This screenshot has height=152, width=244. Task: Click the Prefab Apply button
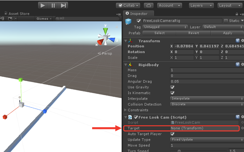[x=227, y=33]
